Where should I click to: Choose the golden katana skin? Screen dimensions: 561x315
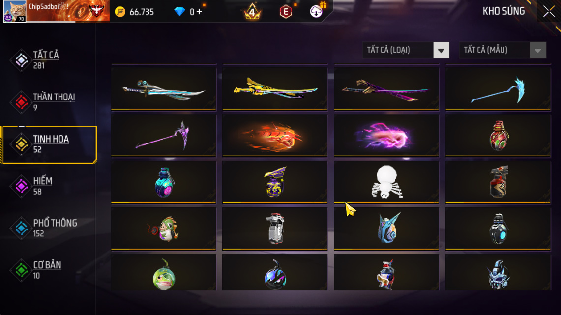(275, 88)
